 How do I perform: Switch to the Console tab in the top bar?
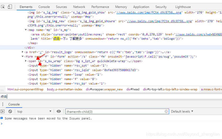(44, 7)
